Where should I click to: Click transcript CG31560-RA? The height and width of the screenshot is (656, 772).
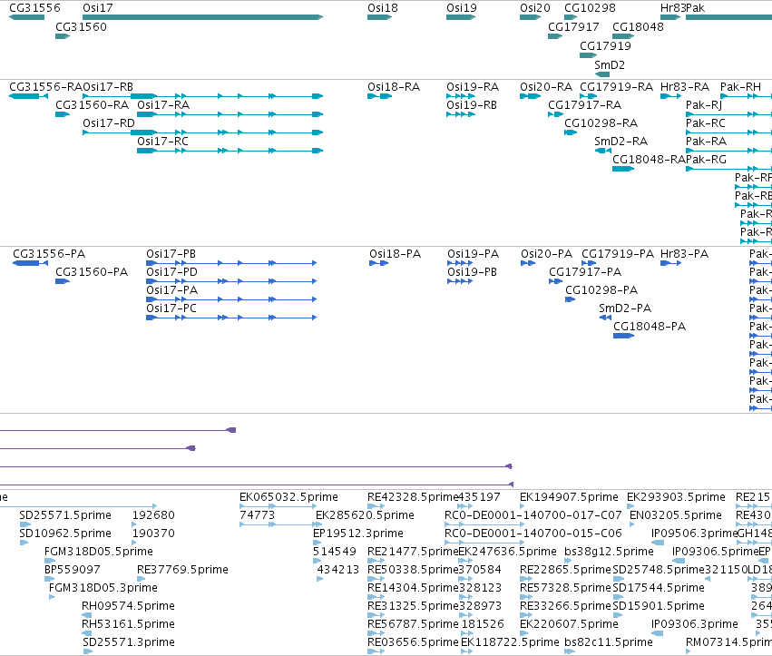coord(92,105)
